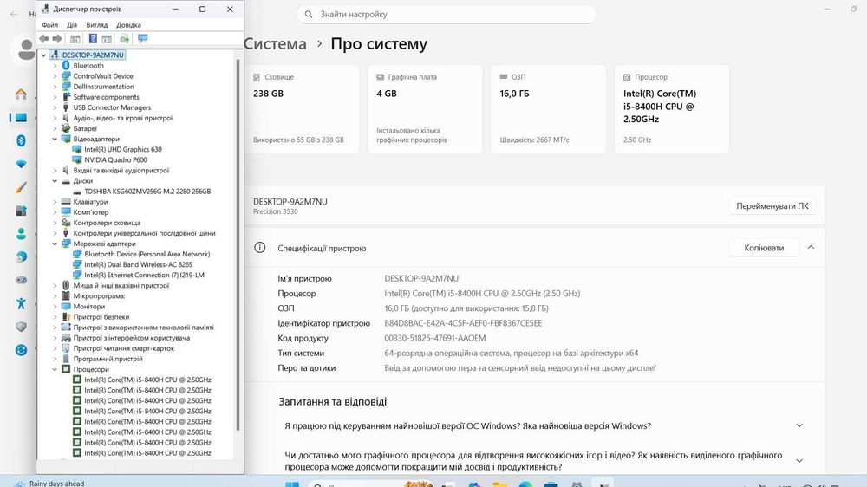This screenshot has height=487, width=867.
Task: Click the blue Help question-mark toolbar icon
Action: tap(93, 39)
